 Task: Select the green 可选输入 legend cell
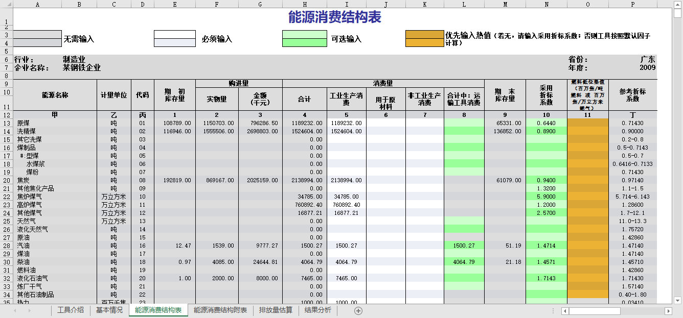[305, 39]
